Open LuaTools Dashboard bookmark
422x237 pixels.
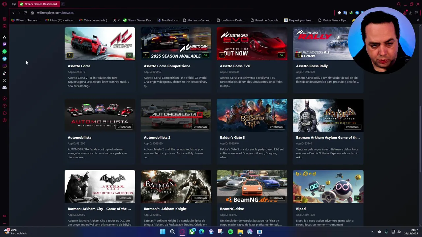pyautogui.click(x=231, y=20)
